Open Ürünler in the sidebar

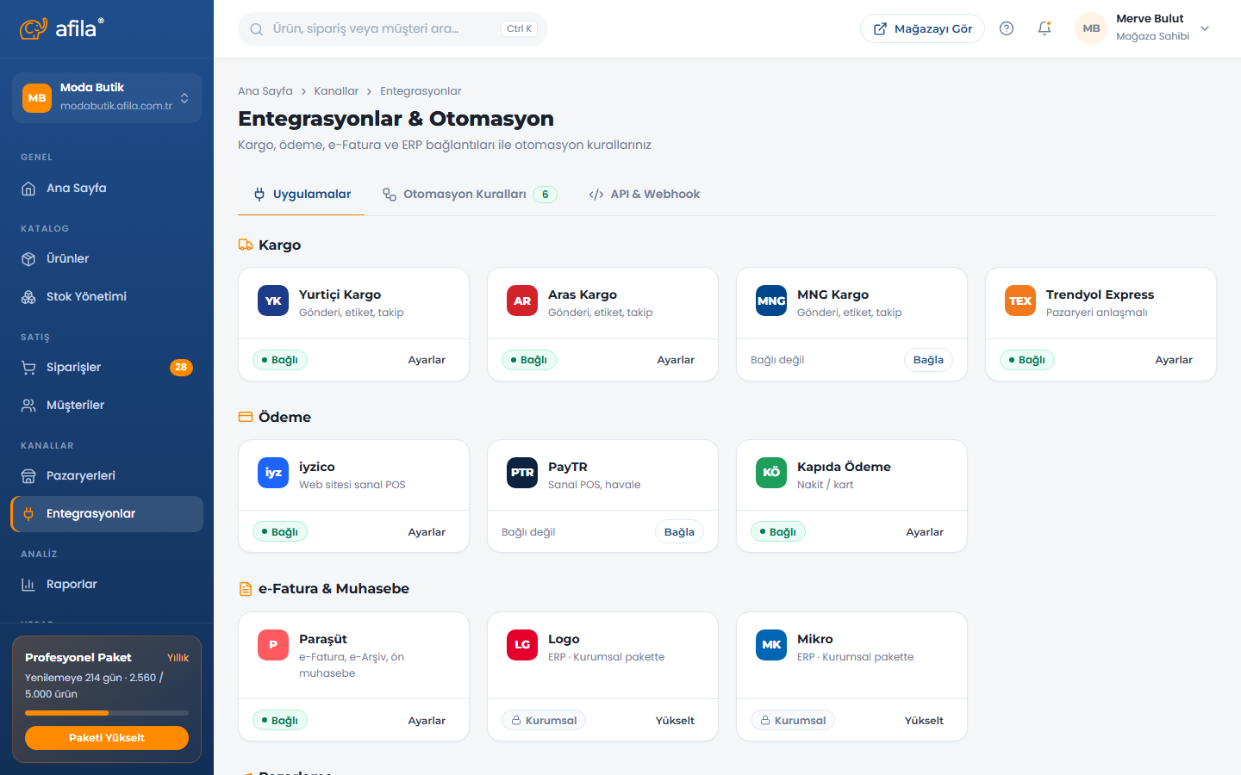pos(107,259)
